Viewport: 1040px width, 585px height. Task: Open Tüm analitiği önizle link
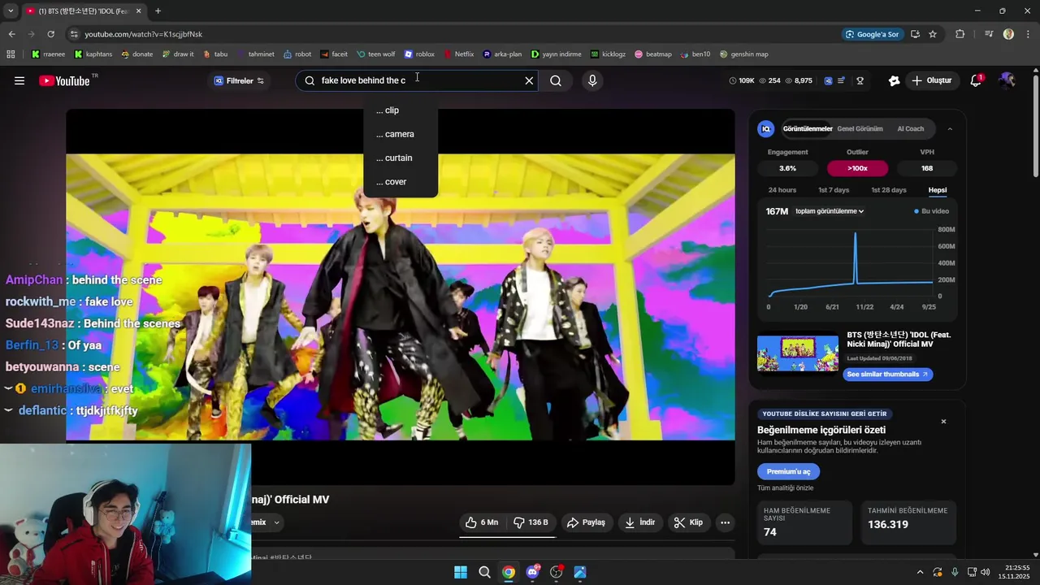point(785,488)
